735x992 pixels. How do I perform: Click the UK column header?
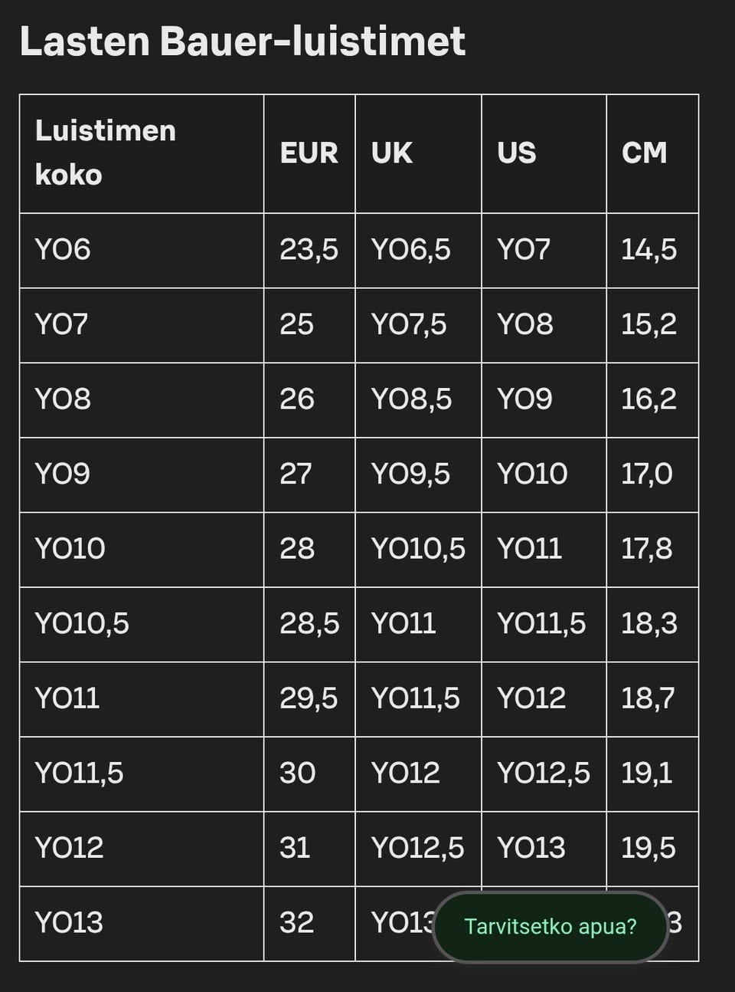(x=391, y=153)
